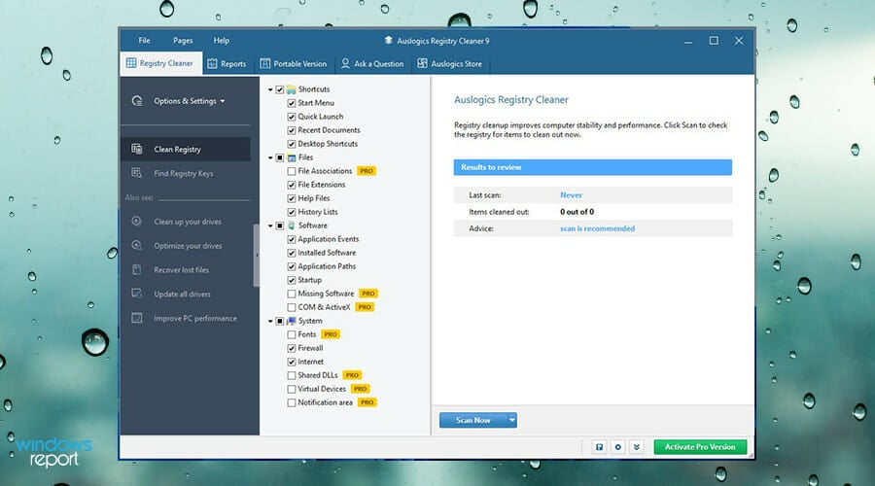Collapse the System tree group

270,322
